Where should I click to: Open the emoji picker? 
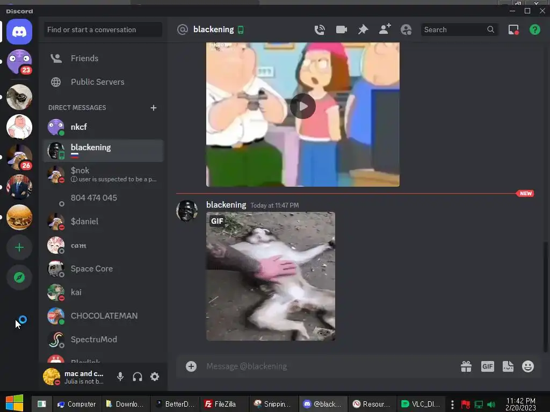click(528, 366)
